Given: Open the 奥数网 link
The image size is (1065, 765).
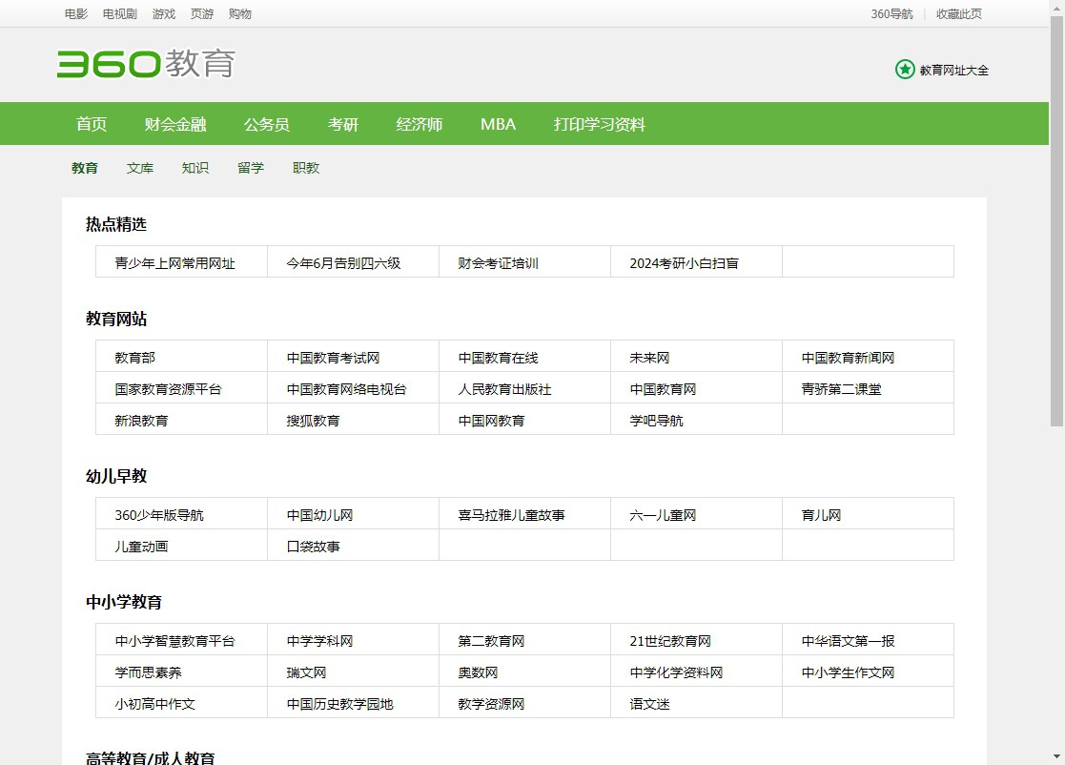Looking at the screenshot, I should (478, 672).
